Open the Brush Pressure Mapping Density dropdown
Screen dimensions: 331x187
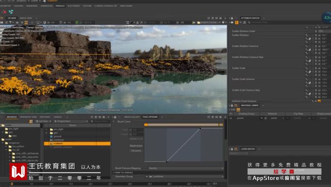tap(186, 168)
